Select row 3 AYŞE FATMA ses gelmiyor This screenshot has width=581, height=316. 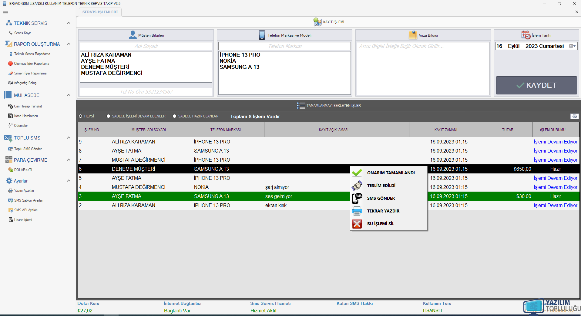click(328, 196)
